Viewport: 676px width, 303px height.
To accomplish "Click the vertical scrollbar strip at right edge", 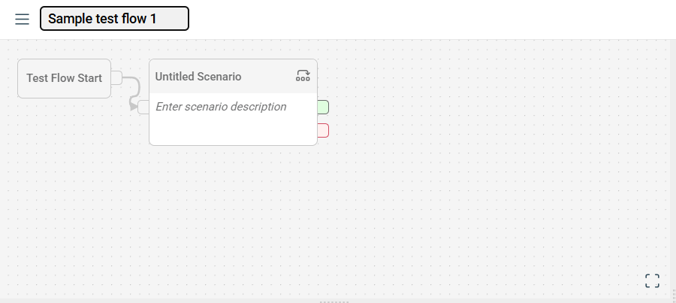I will coord(672,165).
